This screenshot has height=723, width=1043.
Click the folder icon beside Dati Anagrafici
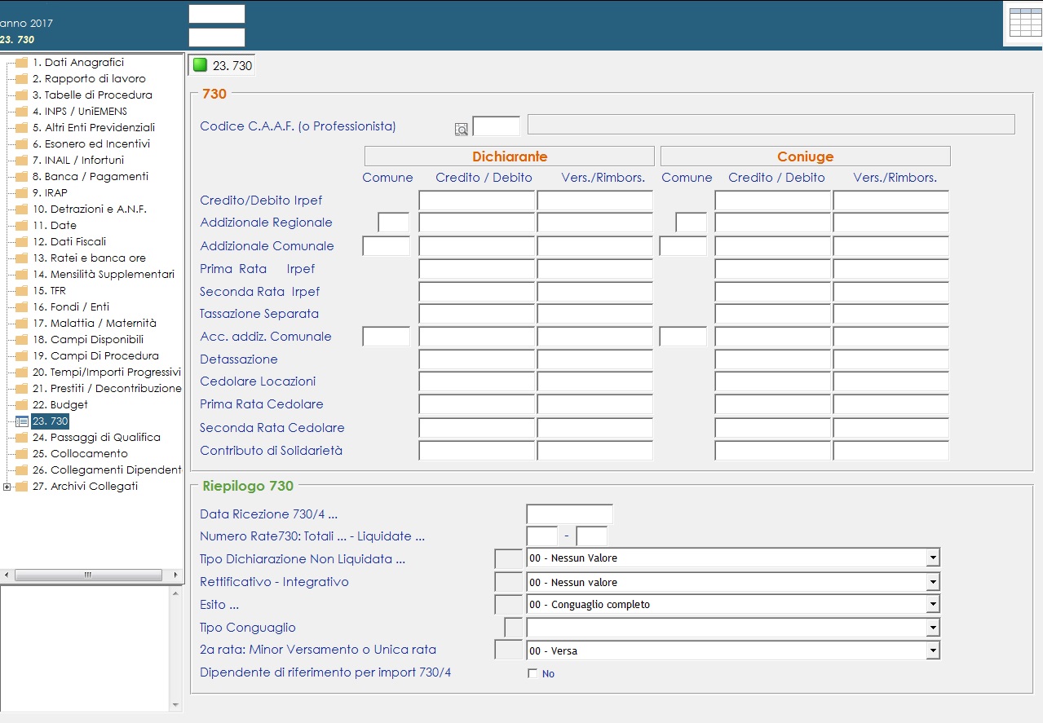point(22,63)
